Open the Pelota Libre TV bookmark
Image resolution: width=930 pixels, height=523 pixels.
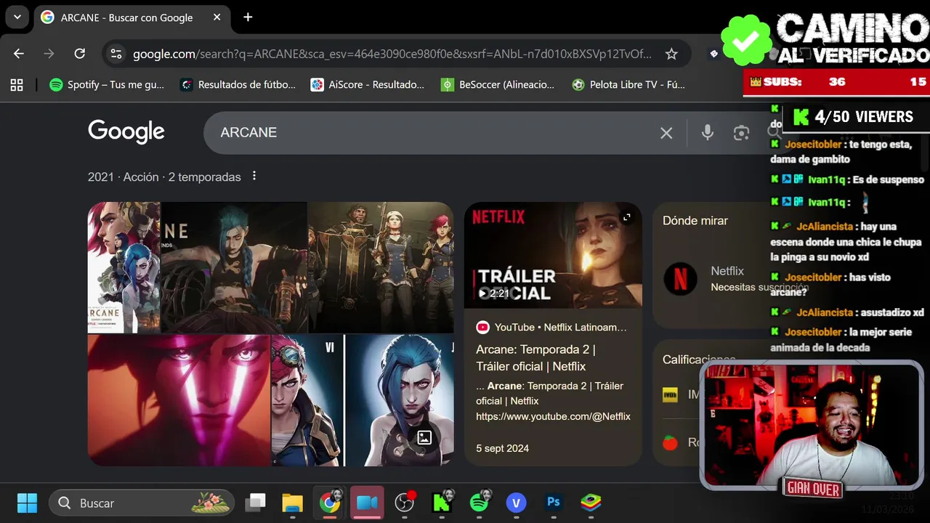tap(628, 85)
